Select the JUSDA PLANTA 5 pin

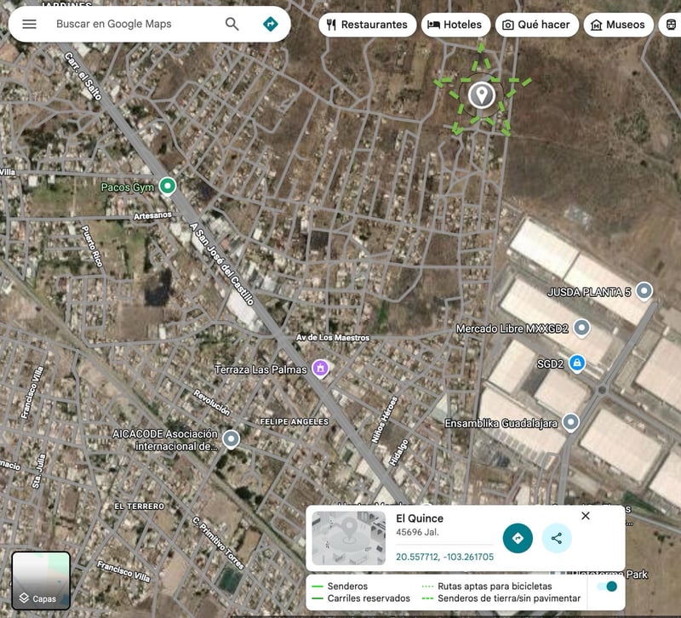644,291
